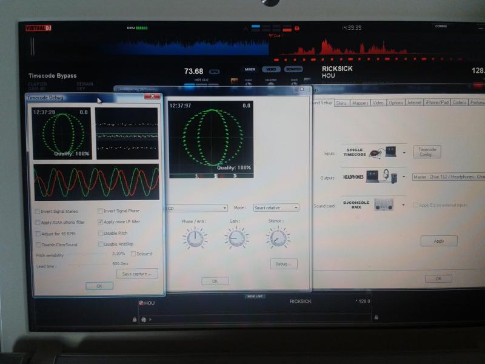Click the Lead time slider
This screenshot has width=485, height=364.
pyautogui.click(x=88, y=265)
